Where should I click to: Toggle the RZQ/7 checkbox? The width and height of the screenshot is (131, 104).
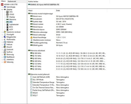31,95
